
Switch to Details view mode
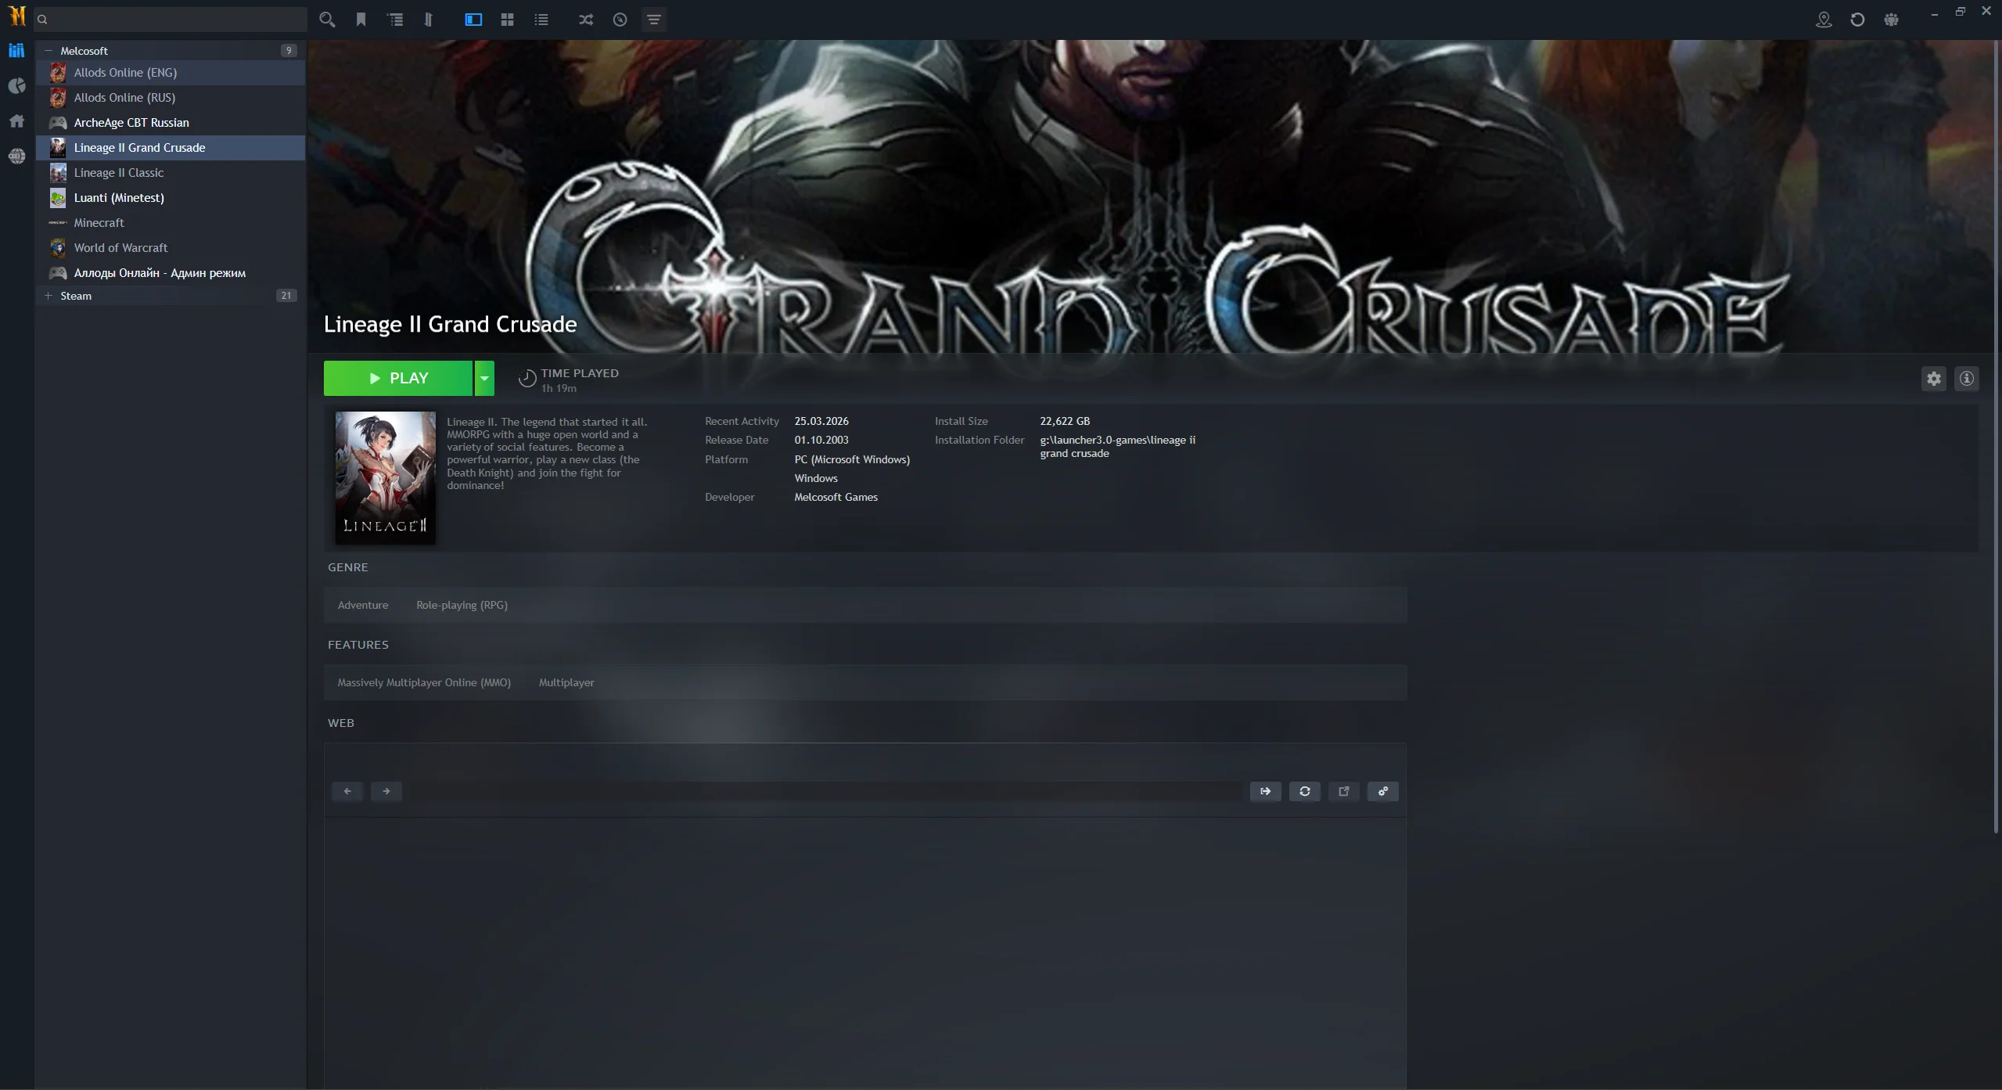pos(473,20)
